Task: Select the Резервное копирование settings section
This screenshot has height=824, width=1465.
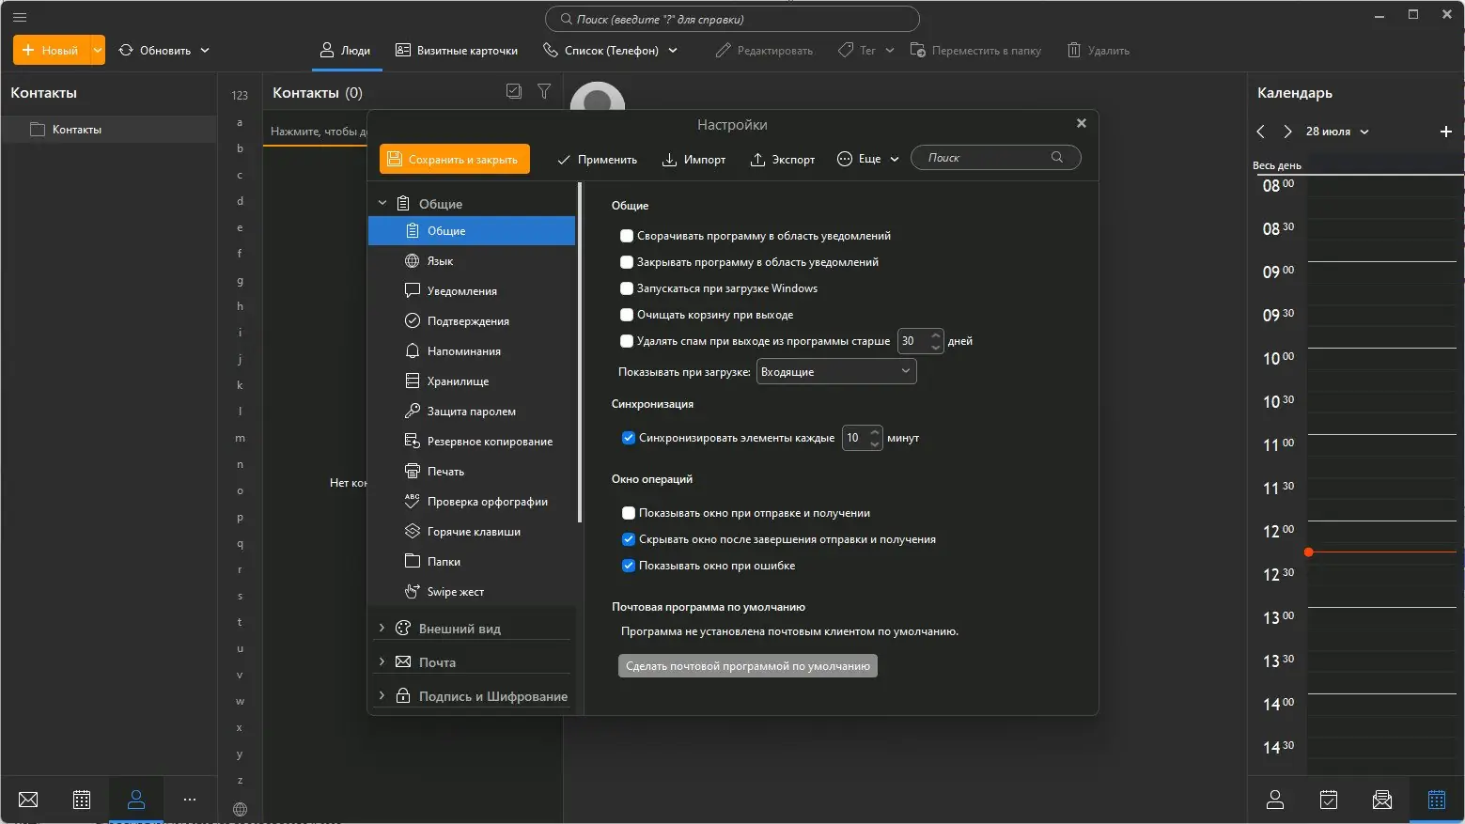Action: pyautogui.click(x=490, y=441)
